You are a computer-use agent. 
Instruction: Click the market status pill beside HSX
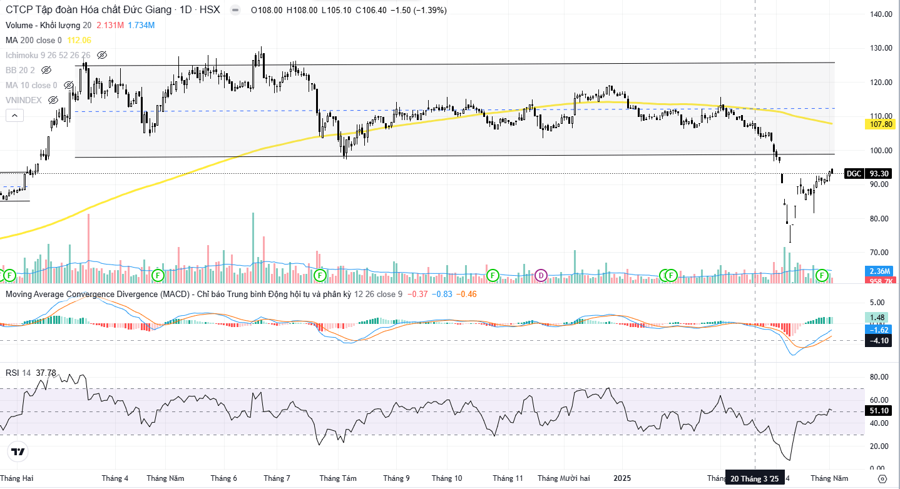point(235,11)
